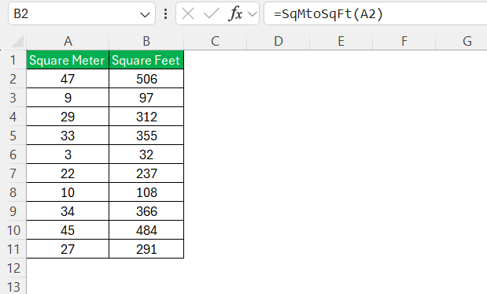Select cell with value 484

[146, 230]
